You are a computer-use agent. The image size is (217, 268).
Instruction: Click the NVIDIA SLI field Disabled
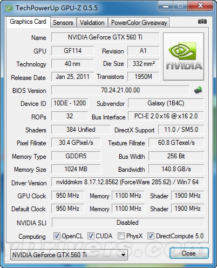[128, 223]
